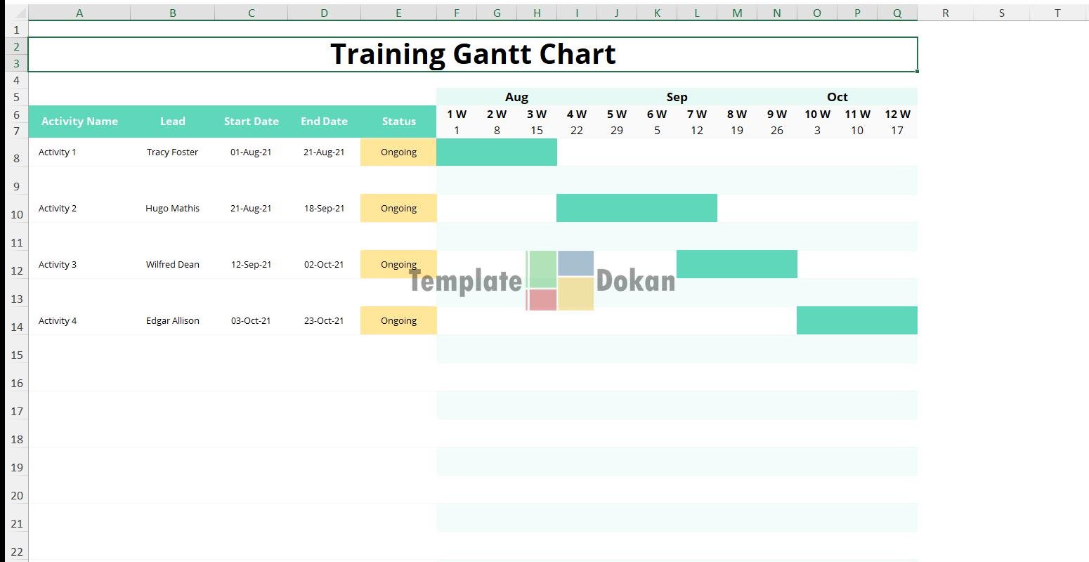The height and width of the screenshot is (562, 1089).
Task: Click the column A header letter
Action: click(79, 13)
